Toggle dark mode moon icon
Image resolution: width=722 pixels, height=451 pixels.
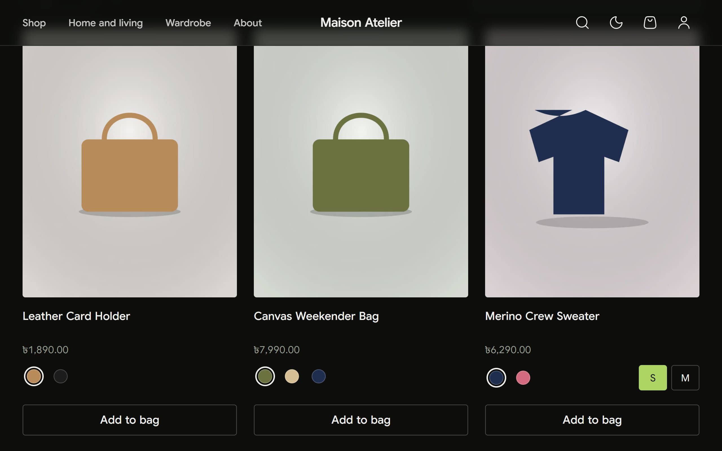tap(616, 23)
